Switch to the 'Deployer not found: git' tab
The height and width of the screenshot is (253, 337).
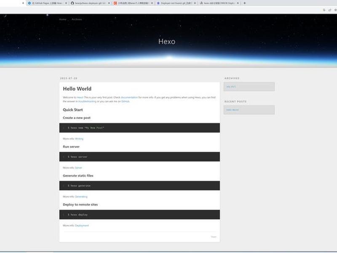pyautogui.click(x=176, y=3)
